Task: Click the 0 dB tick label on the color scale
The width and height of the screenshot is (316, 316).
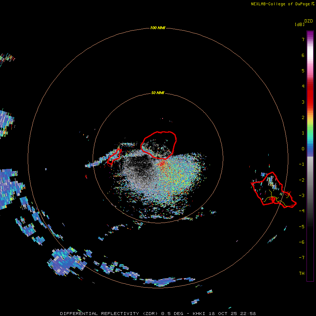Action: 303,149
